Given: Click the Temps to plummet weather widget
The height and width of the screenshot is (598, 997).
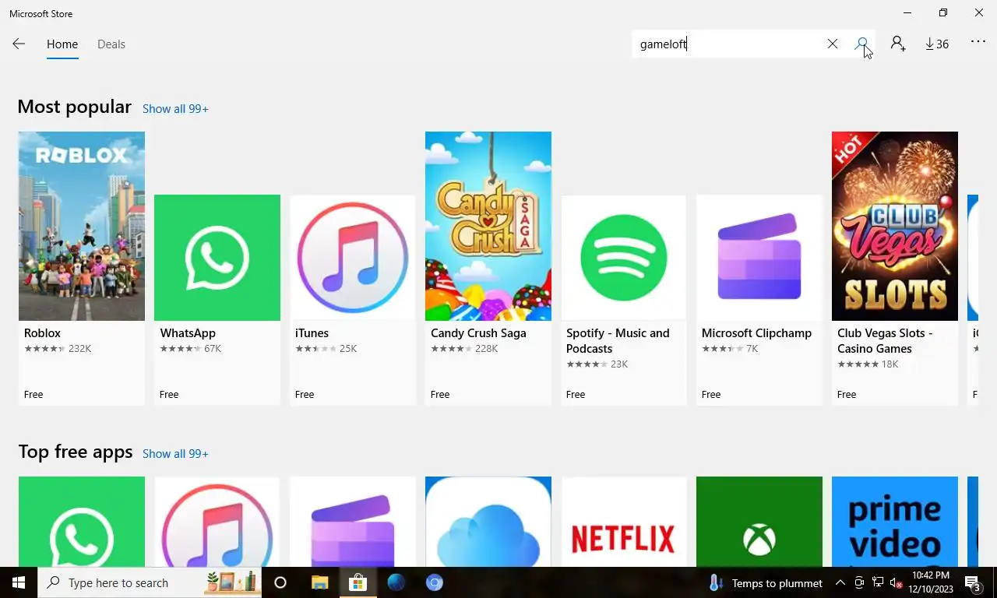Looking at the screenshot, I should 766,582.
